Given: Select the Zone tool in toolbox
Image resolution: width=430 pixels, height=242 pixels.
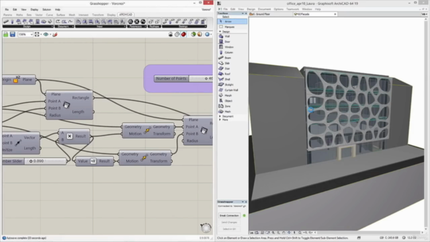Looking at the screenshot, I should 232,106.
